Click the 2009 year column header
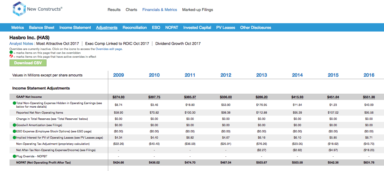The image size is (384, 171). [119, 75]
